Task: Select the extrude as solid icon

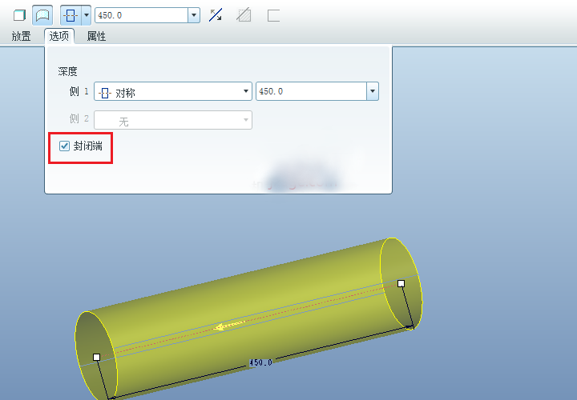Action: click(x=19, y=15)
